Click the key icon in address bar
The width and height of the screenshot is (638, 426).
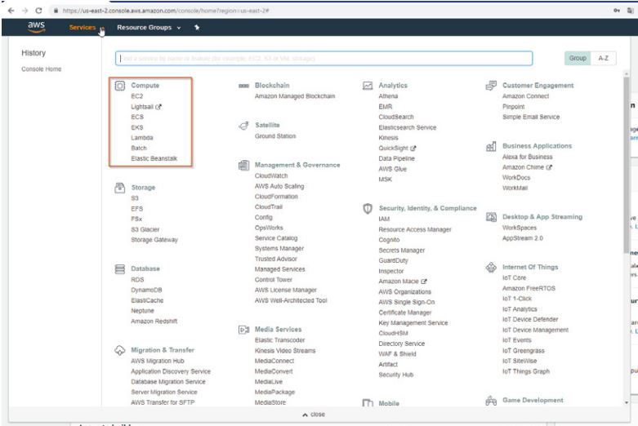pyautogui.click(x=617, y=11)
